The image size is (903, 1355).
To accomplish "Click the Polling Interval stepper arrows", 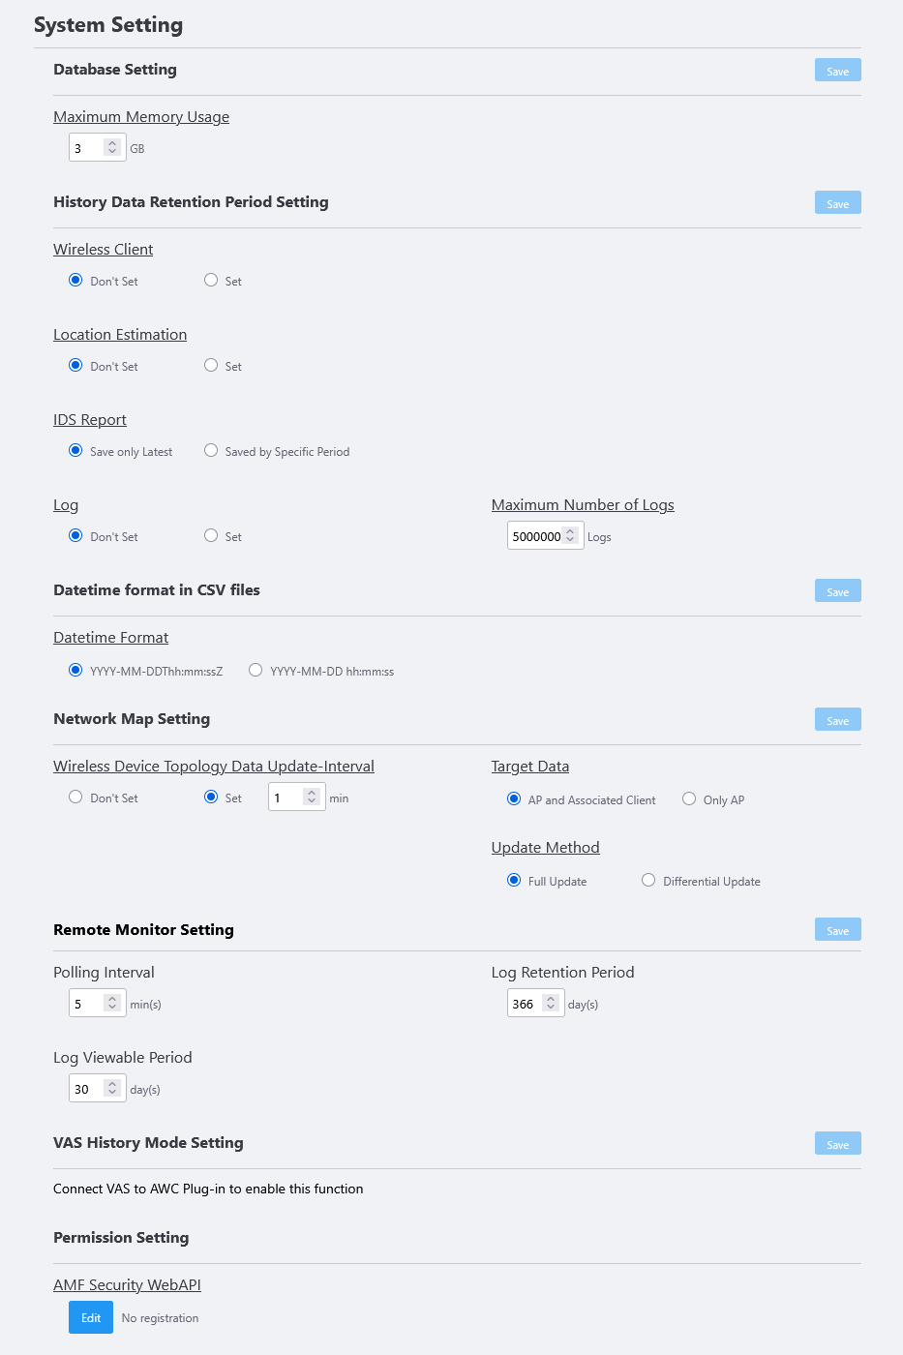I will pos(112,1003).
